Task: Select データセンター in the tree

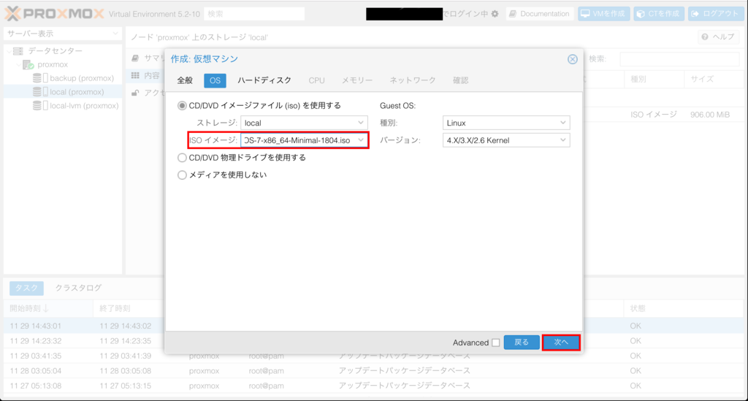Action: coord(56,50)
